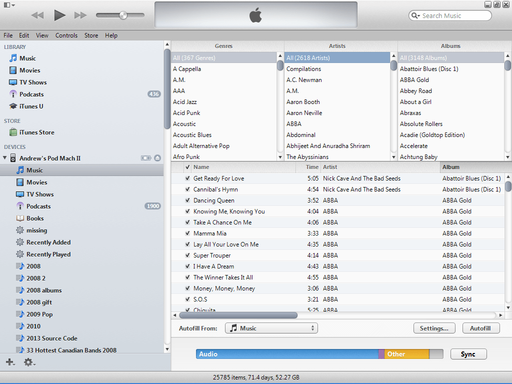Viewport: 512px width, 384px height.
Task: Open the Recently Played smart playlist icon
Action: tap(20, 254)
